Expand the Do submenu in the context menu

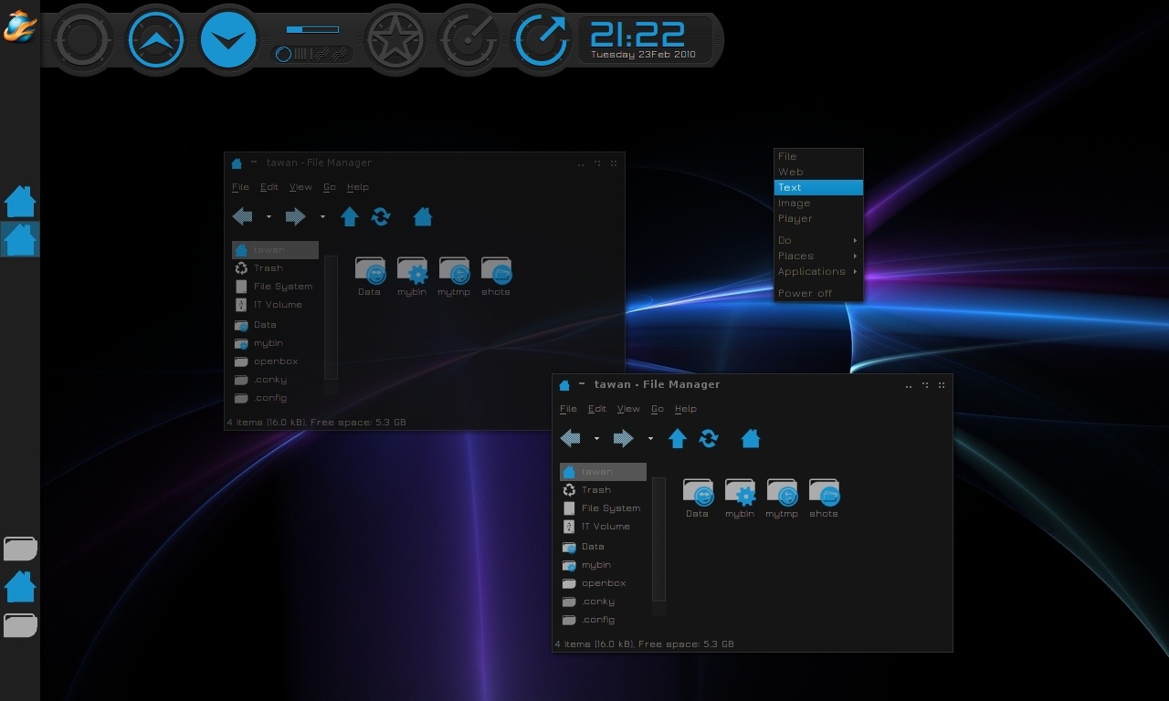818,240
